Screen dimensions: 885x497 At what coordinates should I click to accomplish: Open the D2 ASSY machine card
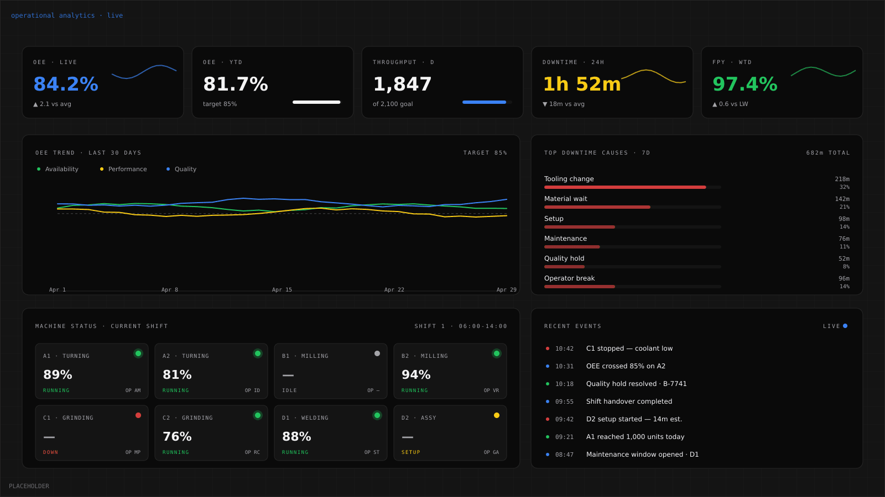[x=450, y=433]
